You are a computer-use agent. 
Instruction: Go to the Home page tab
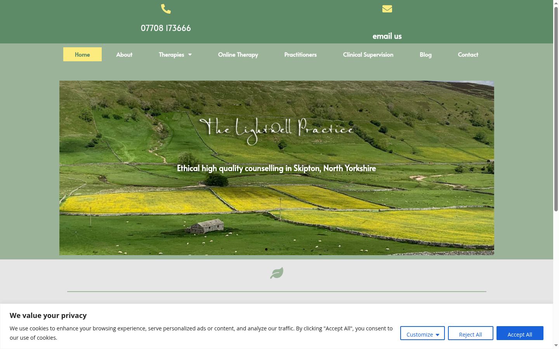point(82,54)
